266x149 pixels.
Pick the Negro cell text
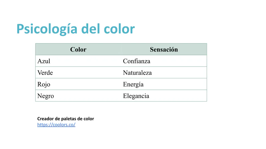(46, 96)
